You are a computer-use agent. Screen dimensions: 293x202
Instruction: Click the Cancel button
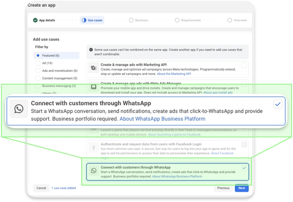click(41, 188)
